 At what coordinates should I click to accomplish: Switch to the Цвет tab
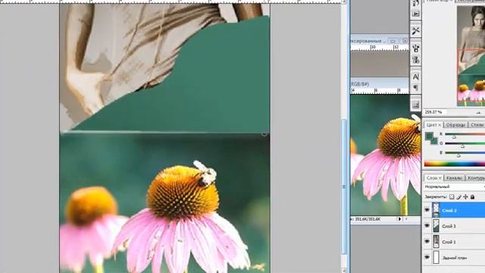pos(433,124)
